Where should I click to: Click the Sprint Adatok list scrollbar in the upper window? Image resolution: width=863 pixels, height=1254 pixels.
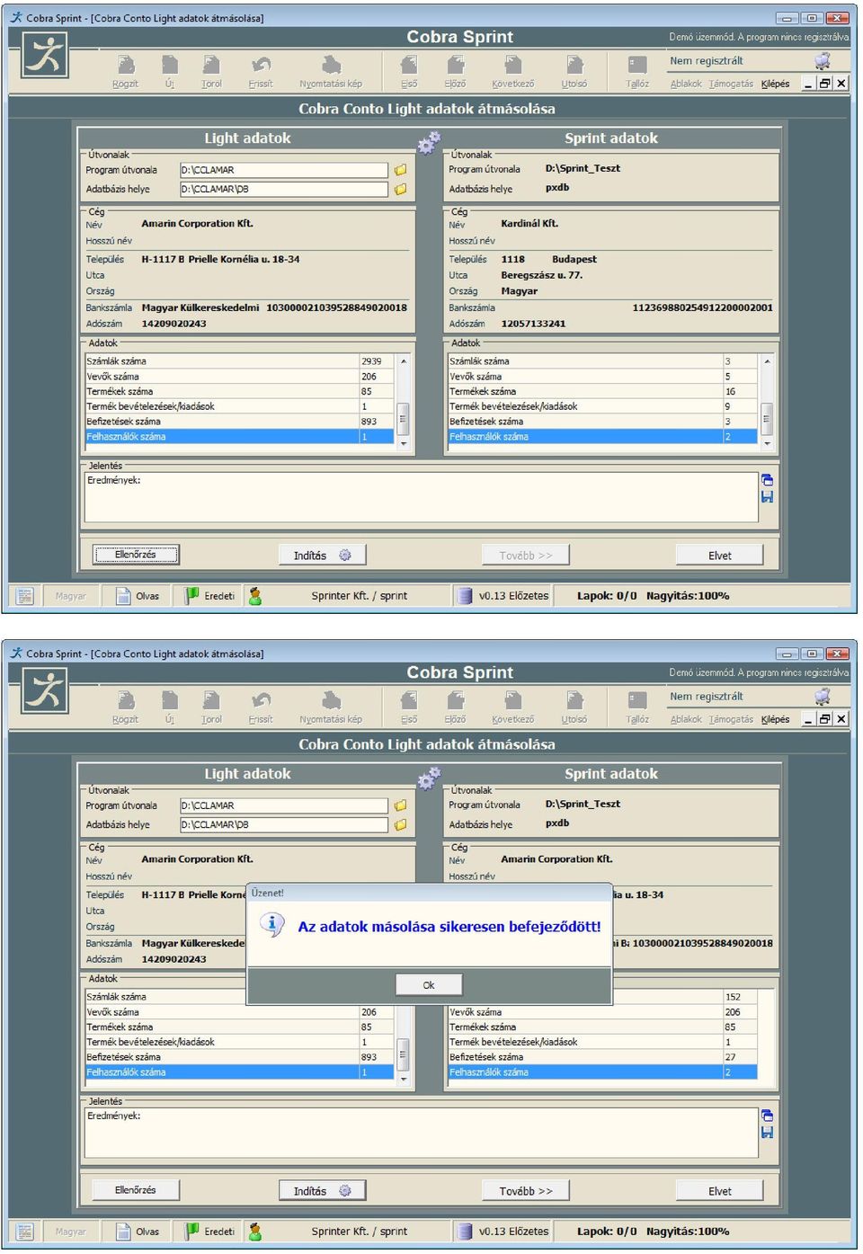click(767, 403)
